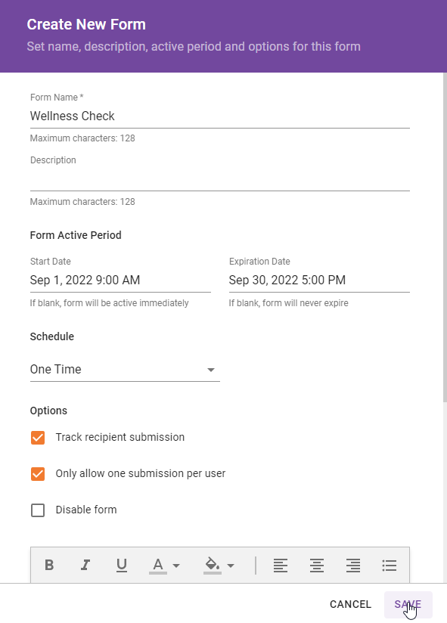447x623 pixels.
Task: Apply italic formatting in editor
Action: tap(85, 565)
